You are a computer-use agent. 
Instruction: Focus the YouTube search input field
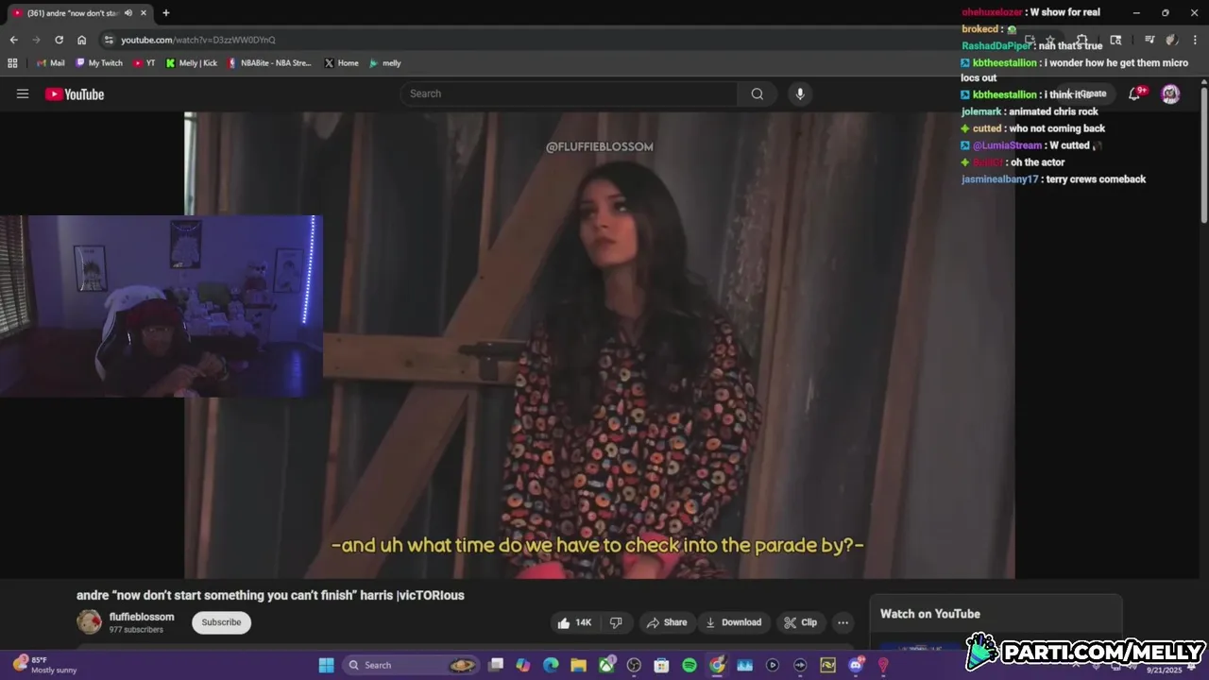click(569, 93)
